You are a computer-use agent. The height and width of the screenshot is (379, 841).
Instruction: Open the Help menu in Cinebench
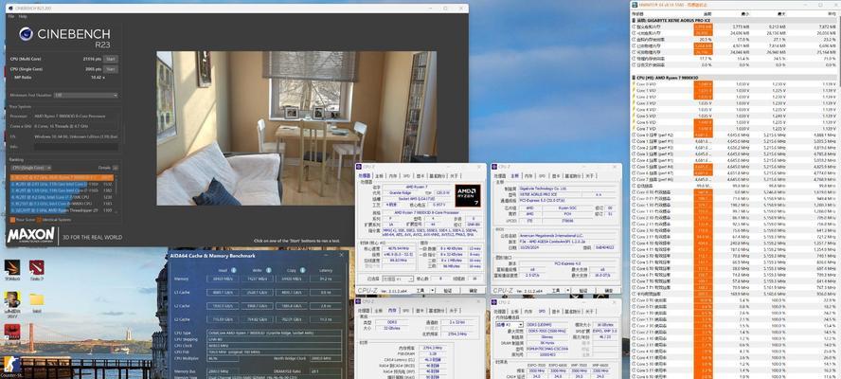tap(23, 17)
